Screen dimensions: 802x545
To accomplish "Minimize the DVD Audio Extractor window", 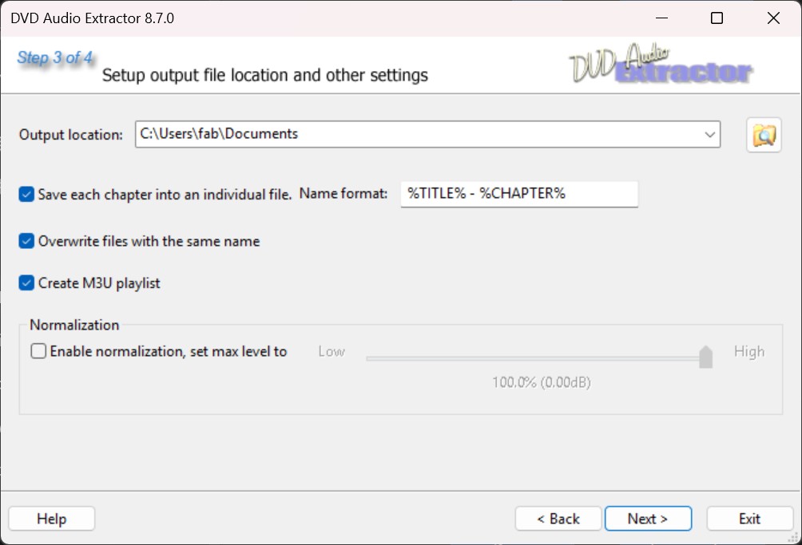I will 661,17.
